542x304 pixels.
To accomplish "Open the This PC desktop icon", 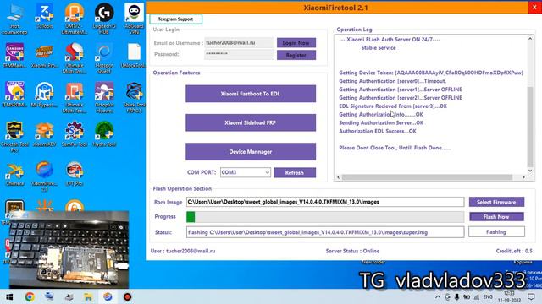I will point(14,19).
